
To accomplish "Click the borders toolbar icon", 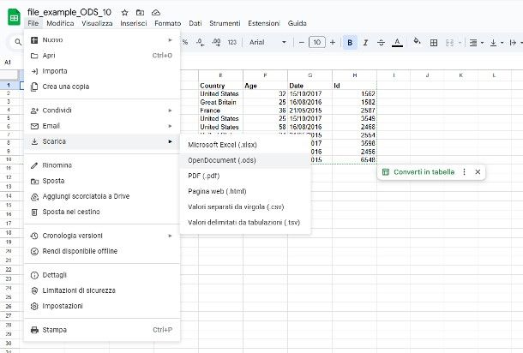I will 433,42.
